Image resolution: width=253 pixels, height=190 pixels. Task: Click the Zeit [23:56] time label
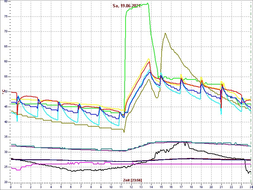pos(132,180)
